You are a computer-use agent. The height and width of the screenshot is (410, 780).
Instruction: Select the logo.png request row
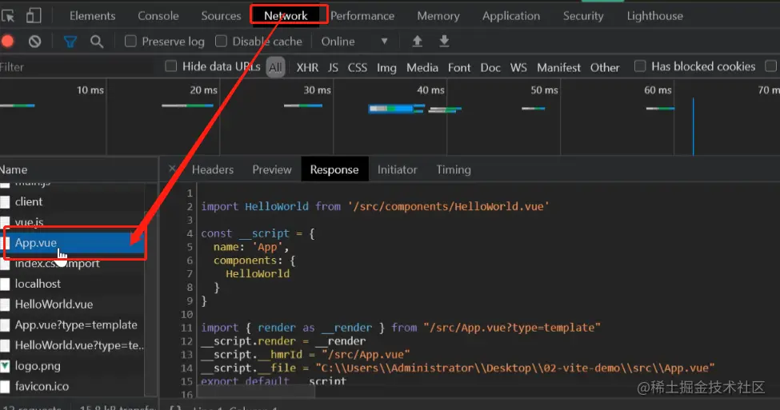[72, 366]
